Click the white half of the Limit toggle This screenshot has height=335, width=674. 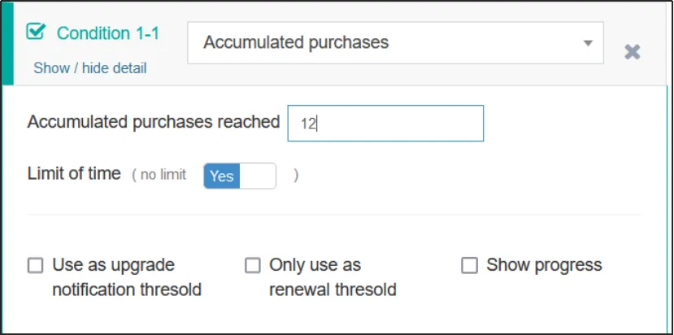[x=258, y=176]
